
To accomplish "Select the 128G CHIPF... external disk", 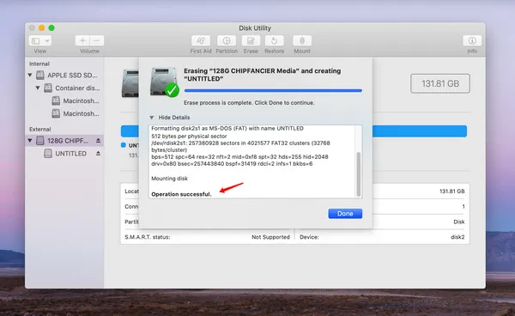I will [x=65, y=141].
